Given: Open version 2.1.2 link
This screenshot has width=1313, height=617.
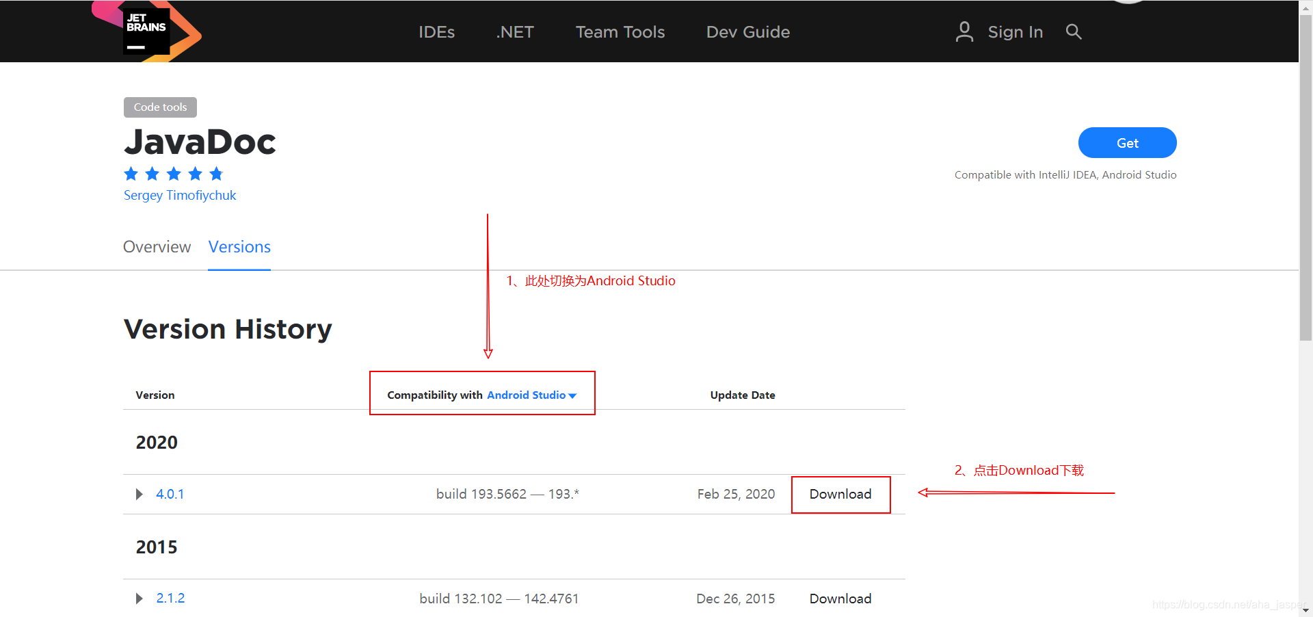Looking at the screenshot, I should (x=170, y=599).
